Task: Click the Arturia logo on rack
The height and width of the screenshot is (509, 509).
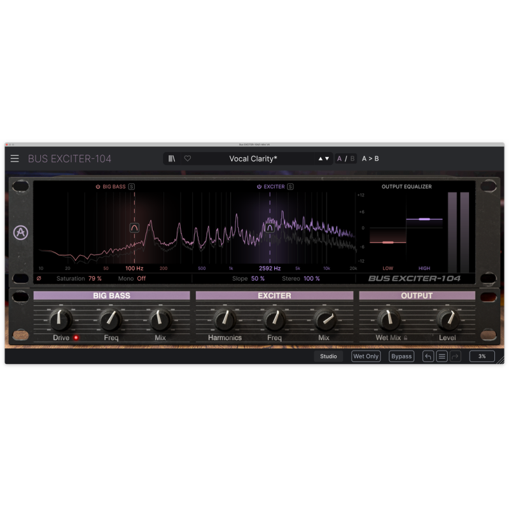Action: click(20, 232)
